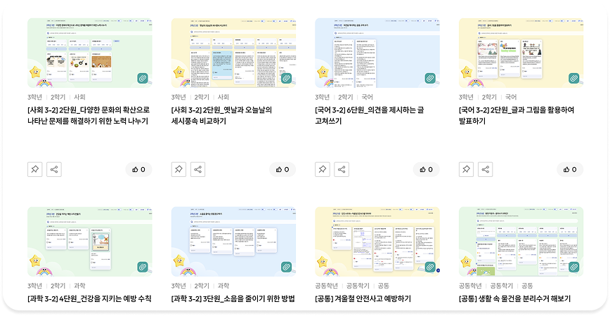
Task: Click 2학기 tag above 소음을 줄이기 title
Action: [x=202, y=286]
